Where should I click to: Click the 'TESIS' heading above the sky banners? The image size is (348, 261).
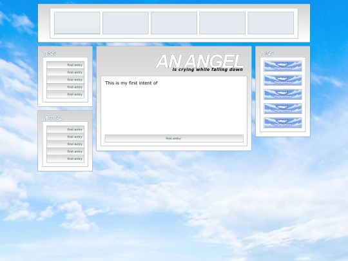(267, 53)
